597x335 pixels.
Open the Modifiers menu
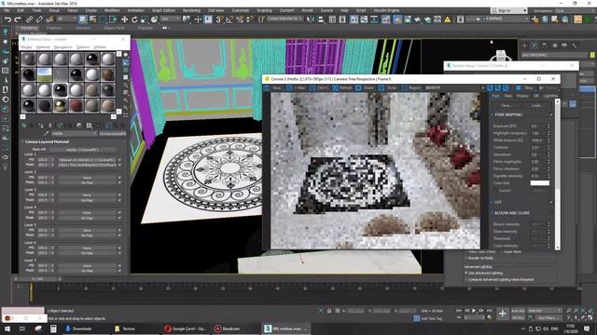[112, 10]
